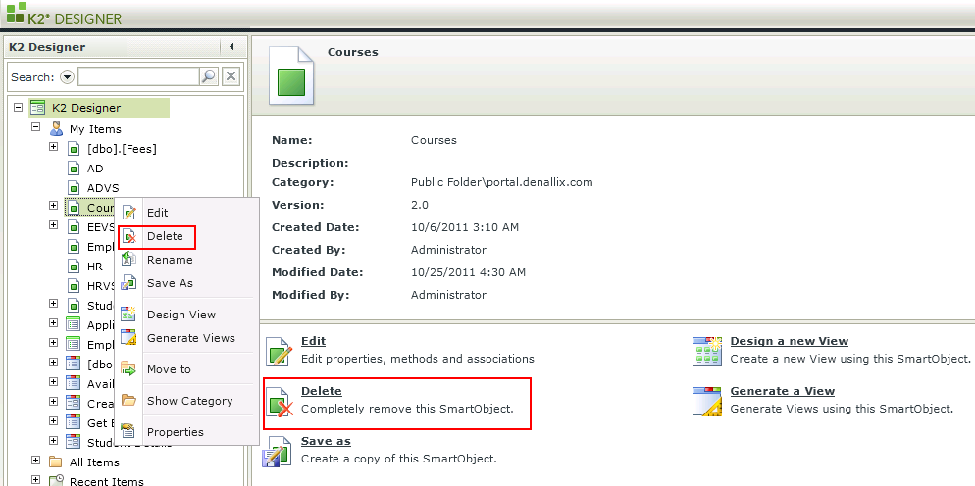This screenshot has height=486, width=975.
Task: Click the Move to folder icon
Action: tap(128, 368)
